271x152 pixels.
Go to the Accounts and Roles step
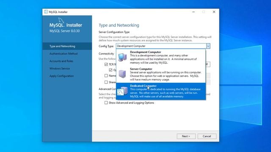tap(67, 61)
